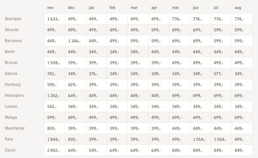Select London November price 542,-
Viewport: 258px width, 158px height.
tap(52, 107)
